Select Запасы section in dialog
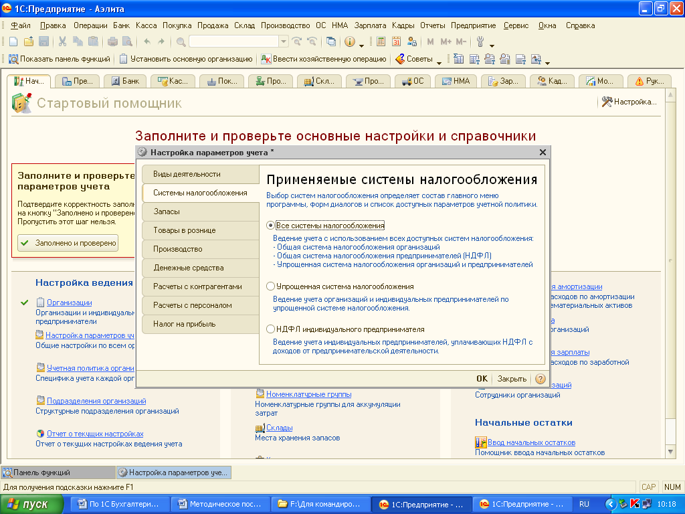 (x=201, y=211)
